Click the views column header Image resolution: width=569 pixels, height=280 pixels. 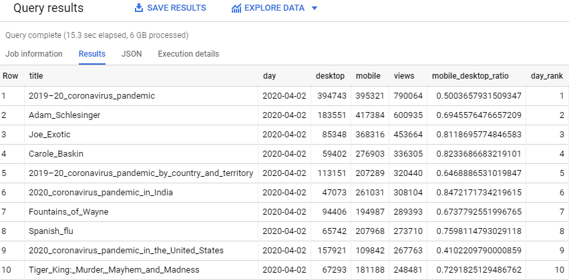point(404,76)
